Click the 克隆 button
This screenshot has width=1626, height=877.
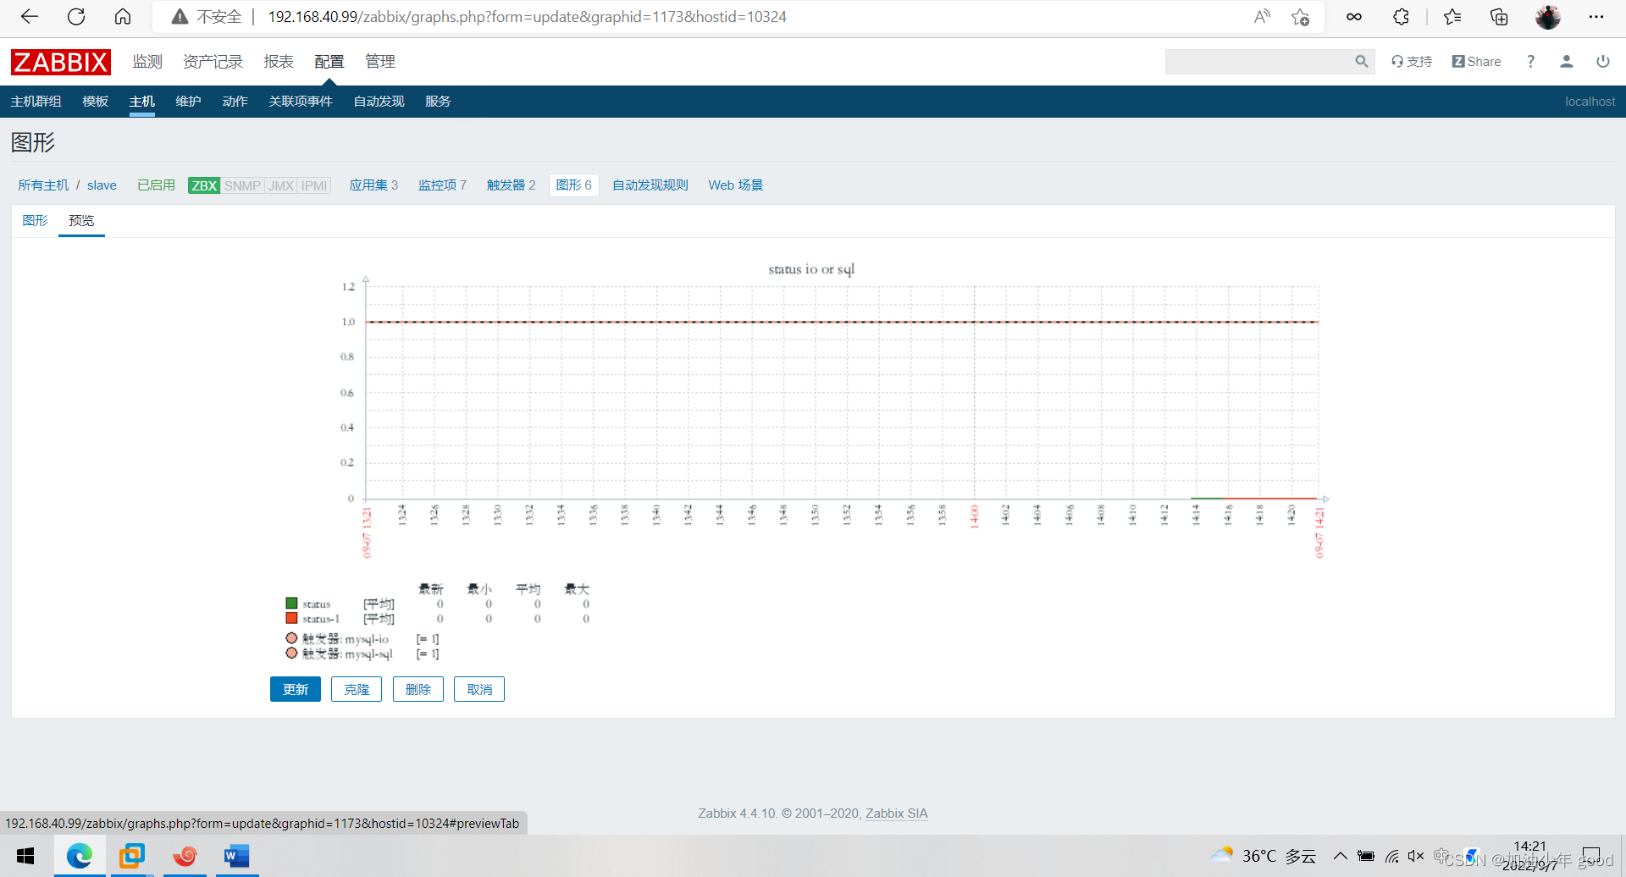click(357, 689)
